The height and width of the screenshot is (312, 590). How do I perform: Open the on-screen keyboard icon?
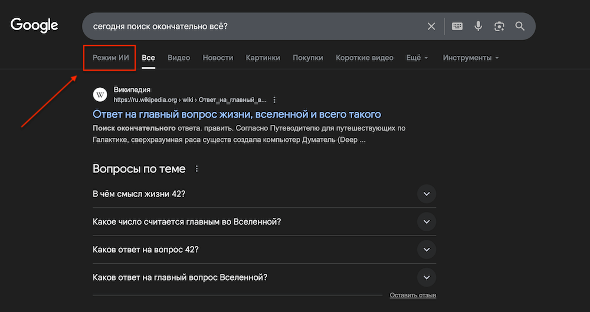pyautogui.click(x=457, y=26)
